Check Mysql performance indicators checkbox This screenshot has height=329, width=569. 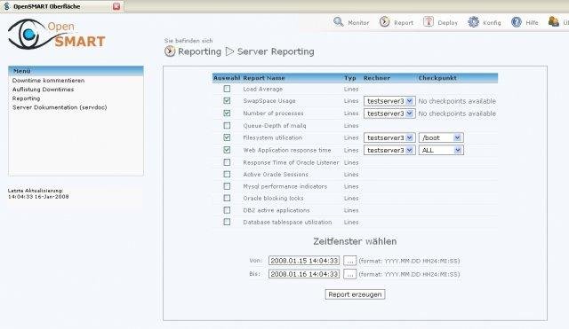coord(227,186)
